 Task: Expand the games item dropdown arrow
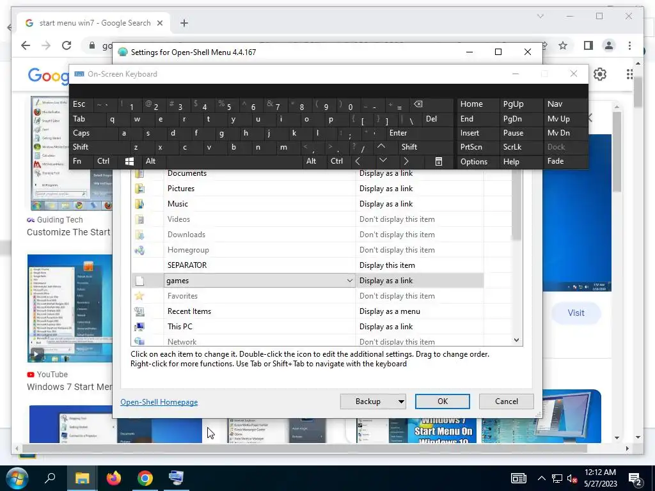tap(350, 281)
